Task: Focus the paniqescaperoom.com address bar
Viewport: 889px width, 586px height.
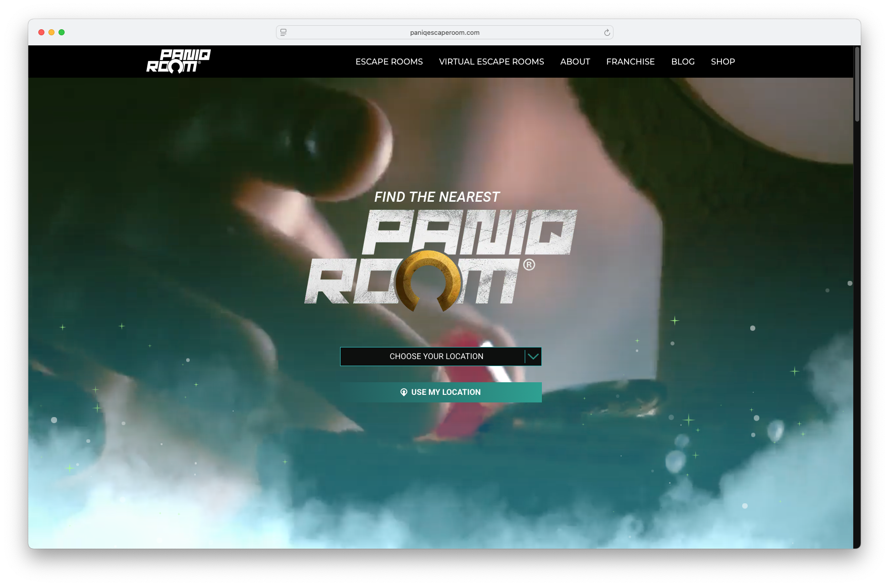Action: [444, 32]
